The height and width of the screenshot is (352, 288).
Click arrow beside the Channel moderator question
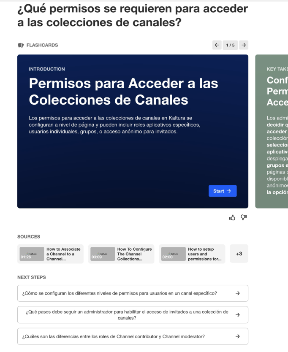pos(237,336)
